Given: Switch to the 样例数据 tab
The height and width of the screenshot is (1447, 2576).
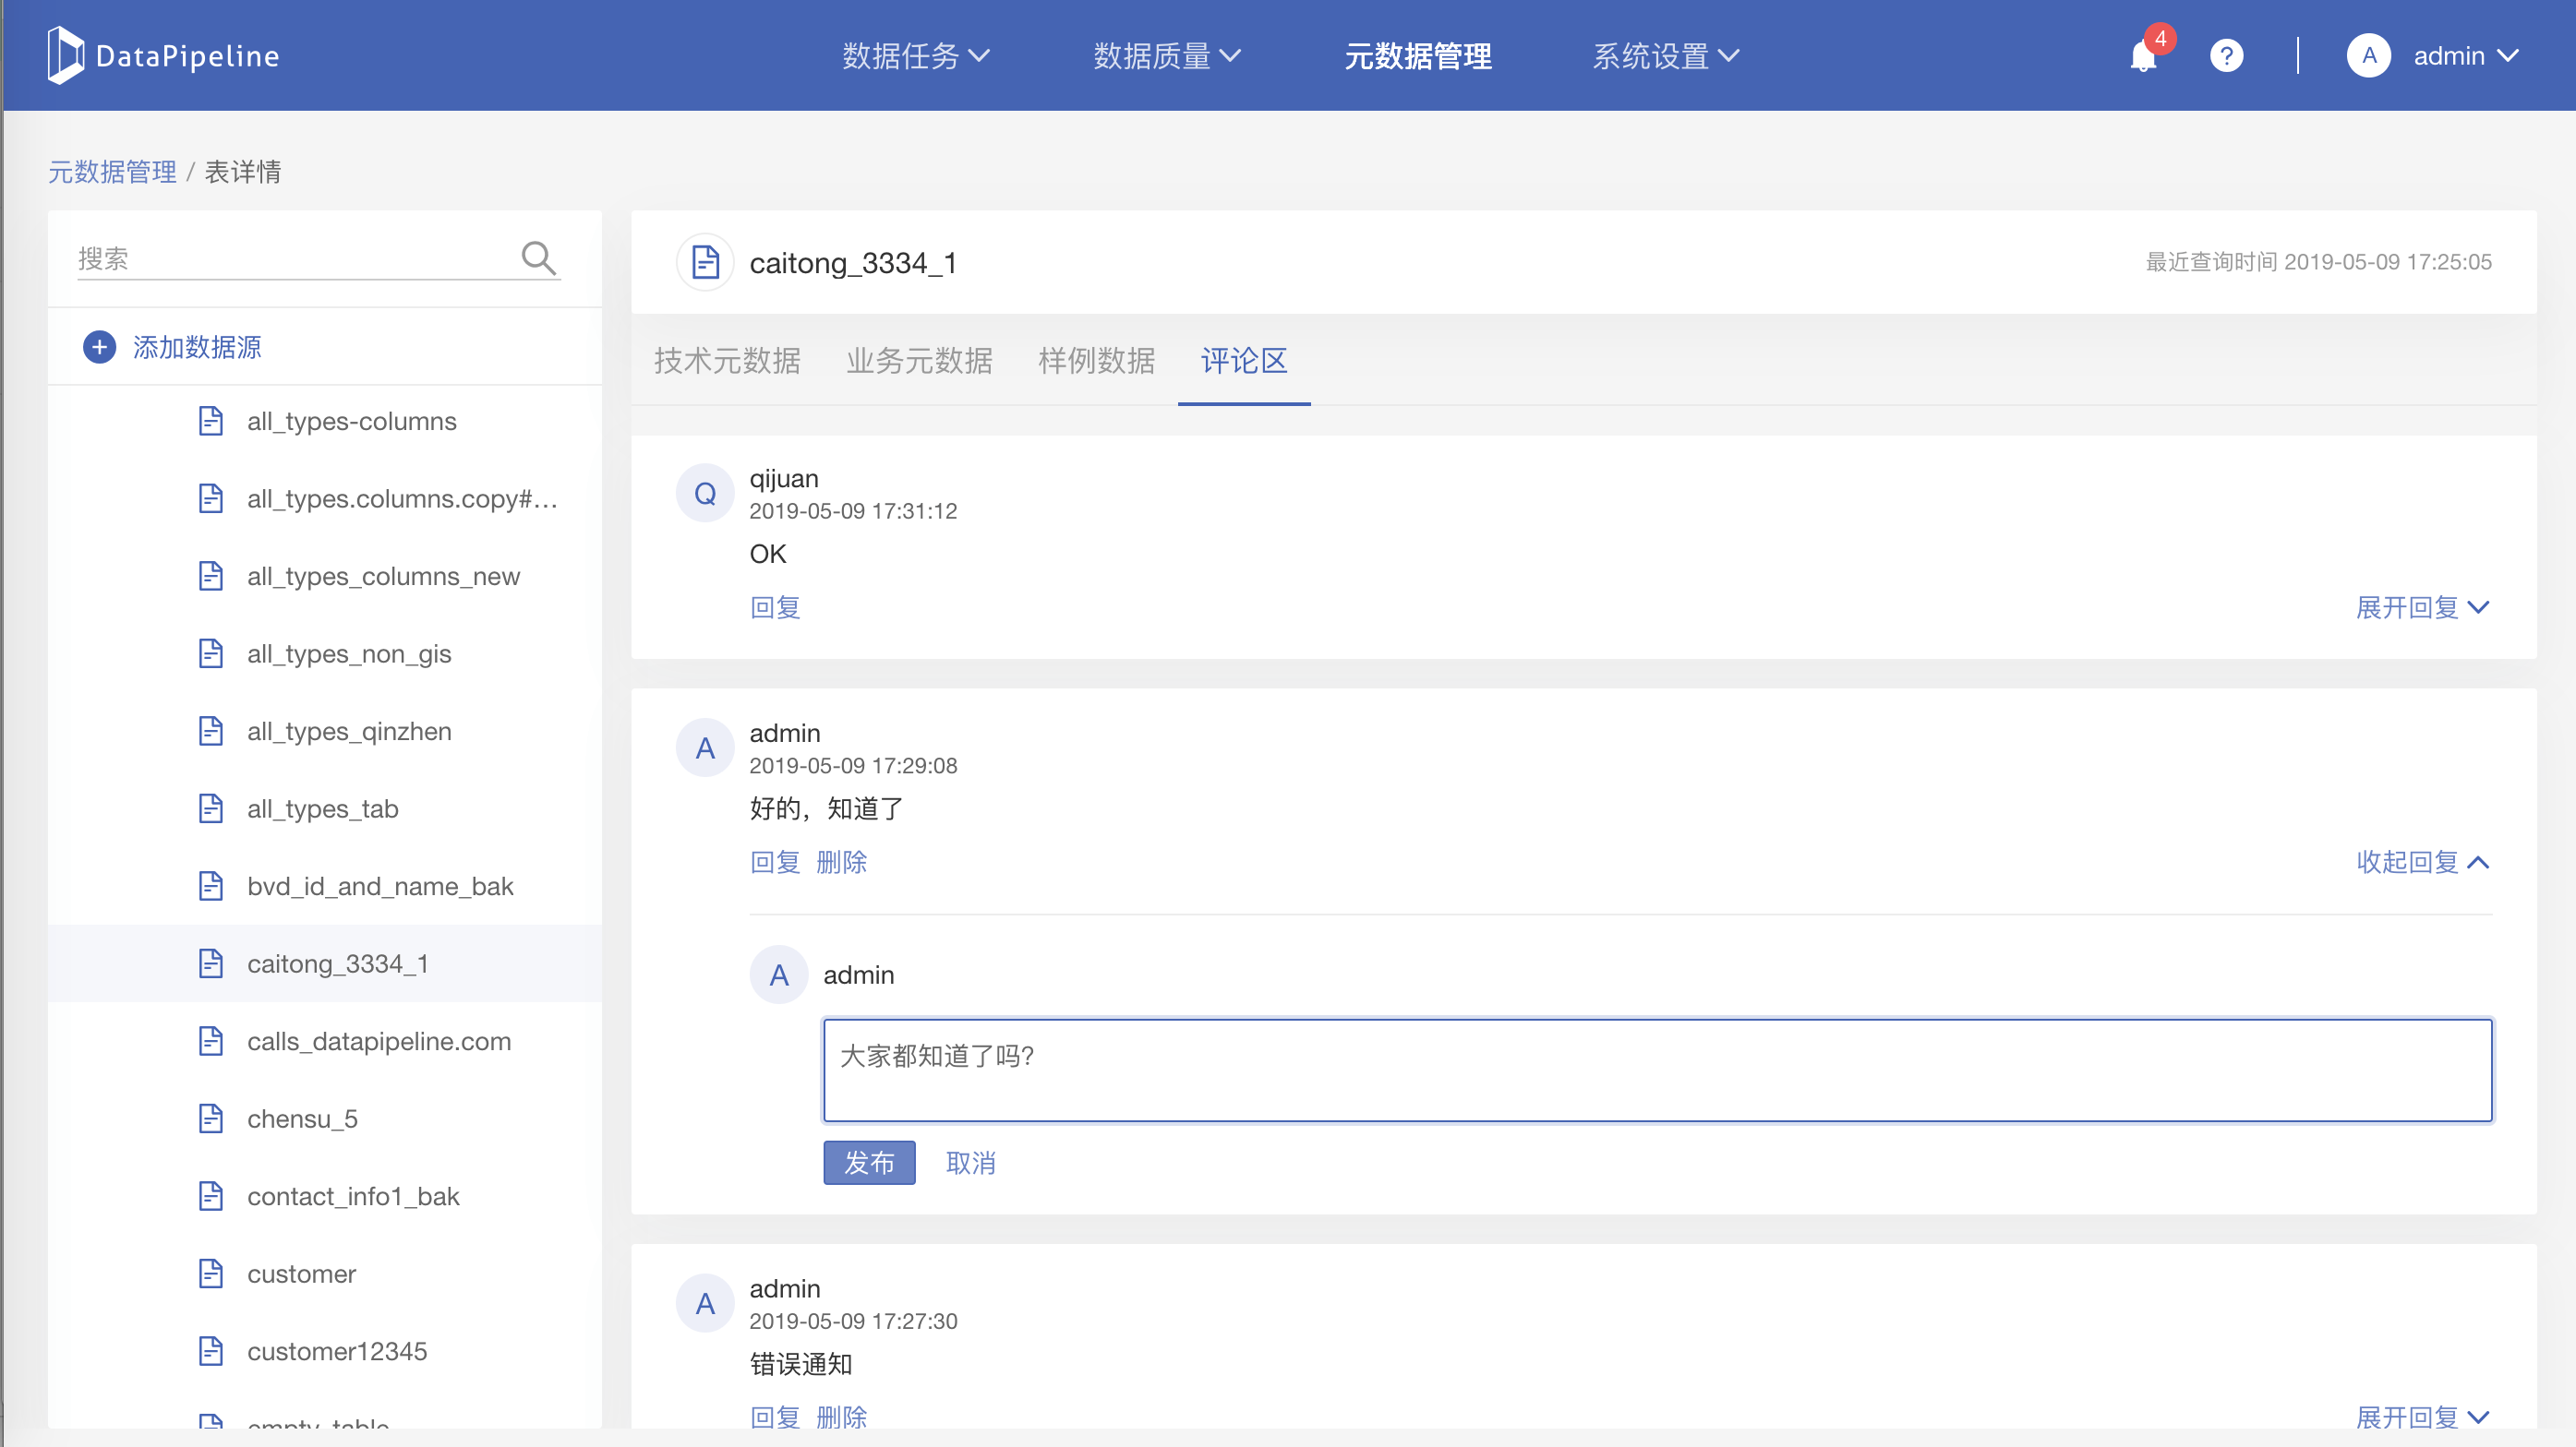Looking at the screenshot, I should [x=1096, y=361].
